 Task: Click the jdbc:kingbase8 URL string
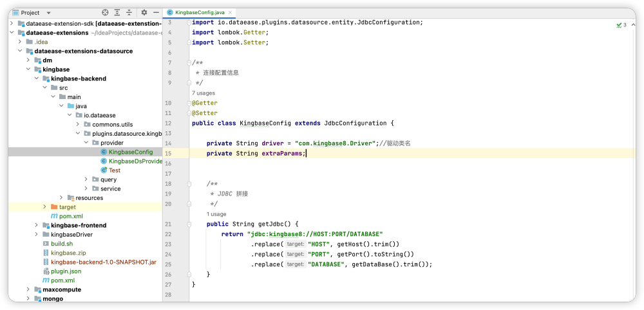(315, 234)
